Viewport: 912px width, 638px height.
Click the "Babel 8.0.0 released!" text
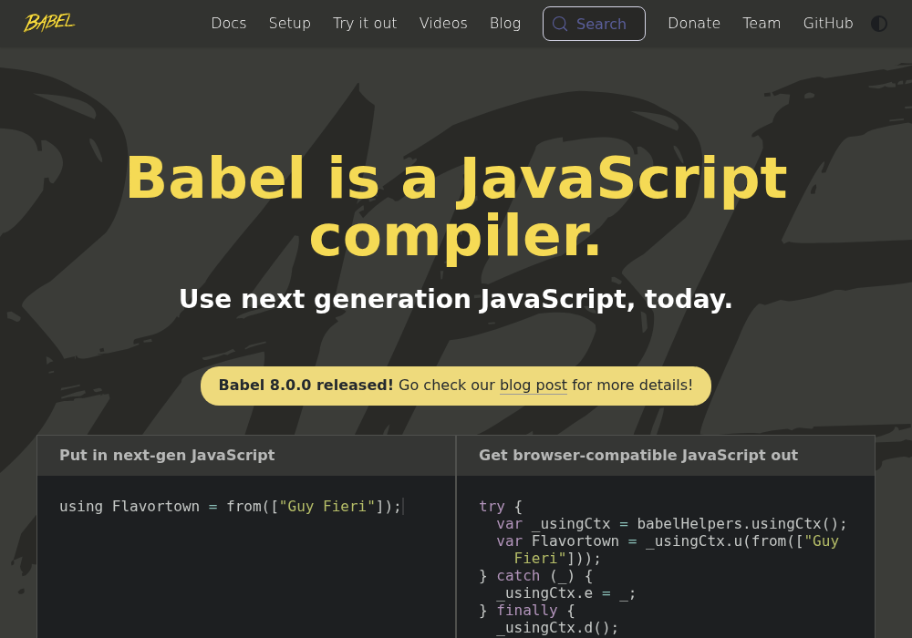click(x=306, y=386)
